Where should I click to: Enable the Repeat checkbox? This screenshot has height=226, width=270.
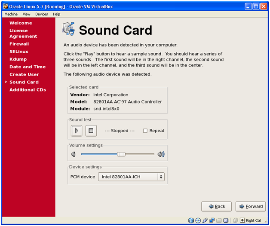tap(145, 131)
